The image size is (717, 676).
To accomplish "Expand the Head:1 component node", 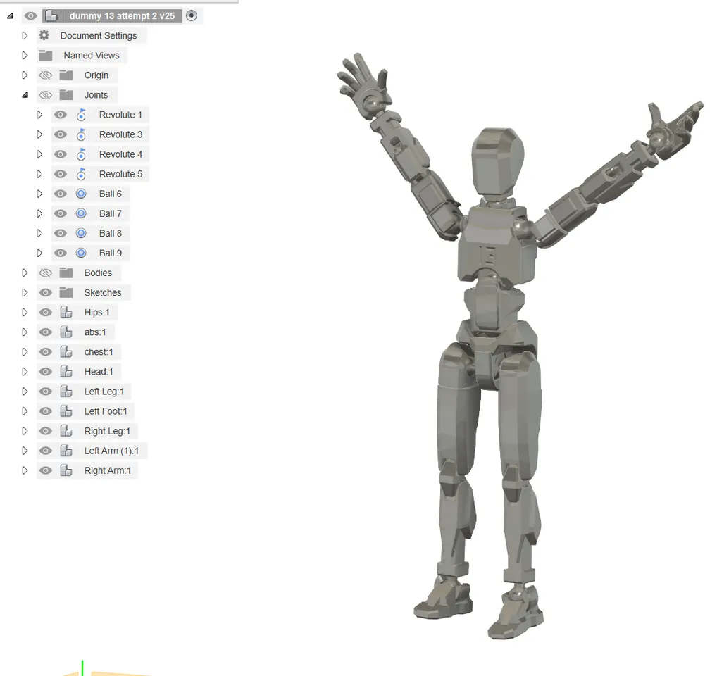I will pos(25,371).
